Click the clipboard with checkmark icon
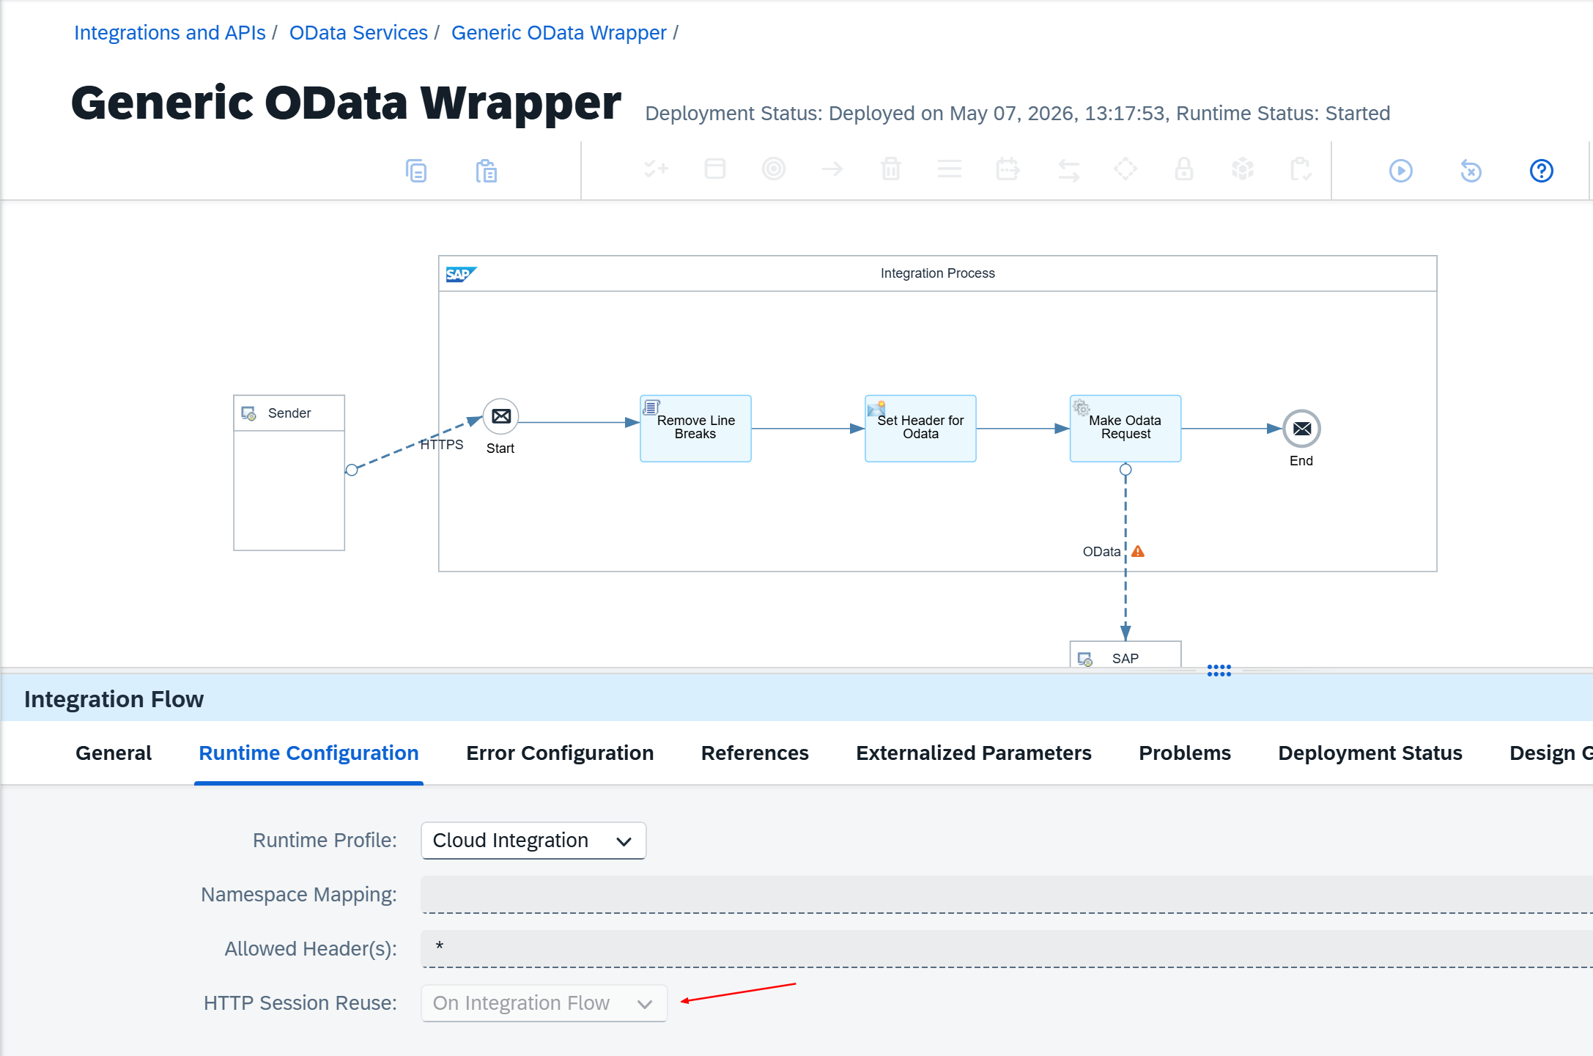 click(x=1301, y=169)
